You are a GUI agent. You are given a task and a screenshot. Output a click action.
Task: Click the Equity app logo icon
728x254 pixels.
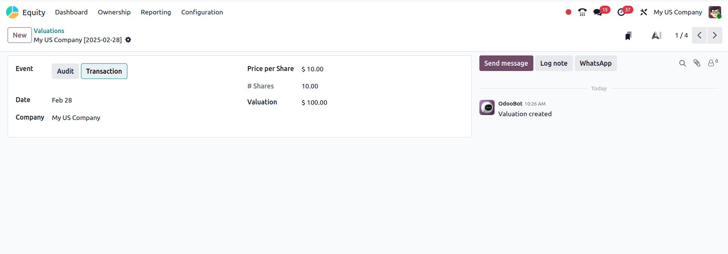[x=13, y=12]
